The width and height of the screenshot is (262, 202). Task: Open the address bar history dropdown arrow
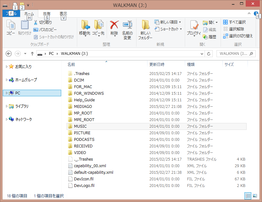202,54
